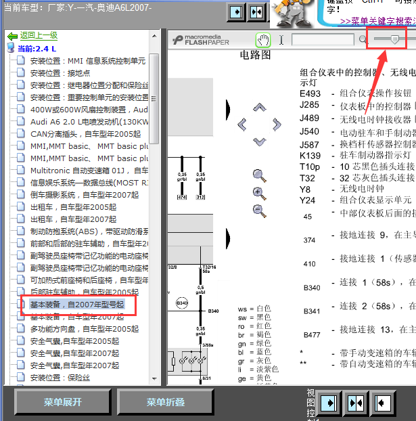416x421 pixels.
Task: Open 可加热式前座椅和后座椅 item
Action: coord(89,280)
